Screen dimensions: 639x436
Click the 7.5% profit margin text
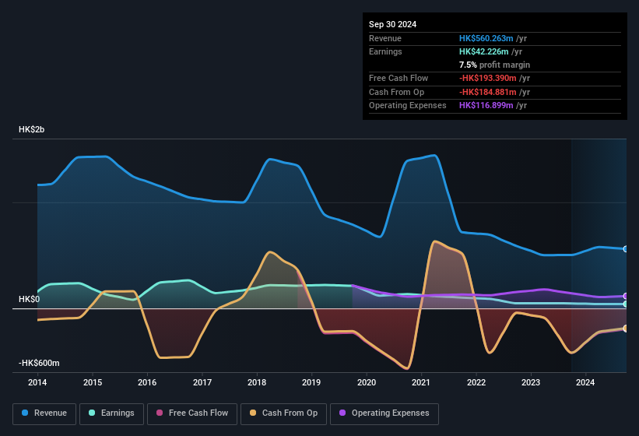coord(494,65)
